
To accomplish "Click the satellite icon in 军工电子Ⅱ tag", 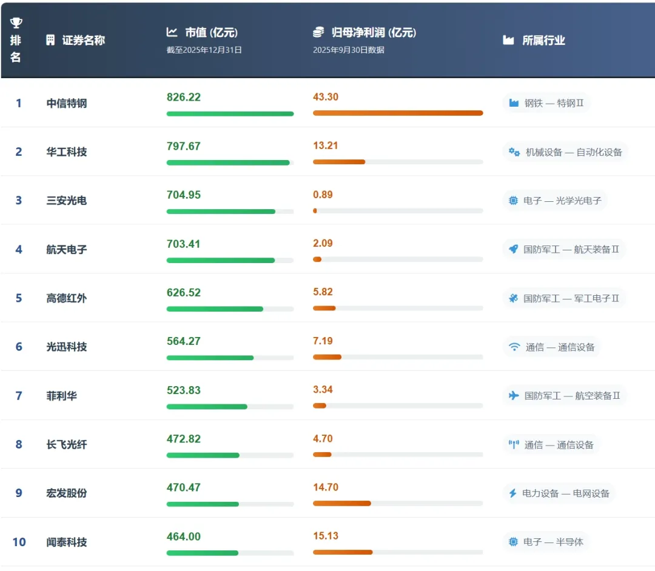I will [x=513, y=298].
